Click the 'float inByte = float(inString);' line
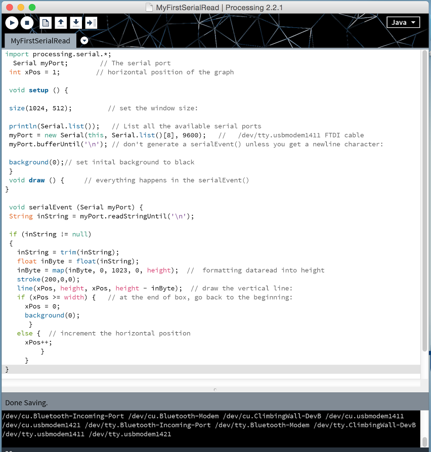Viewport: 431px width, 452px height. pyautogui.click(x=78, y=261)
